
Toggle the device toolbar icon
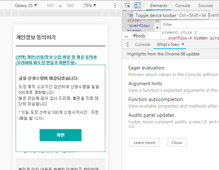tap(137, 5)
